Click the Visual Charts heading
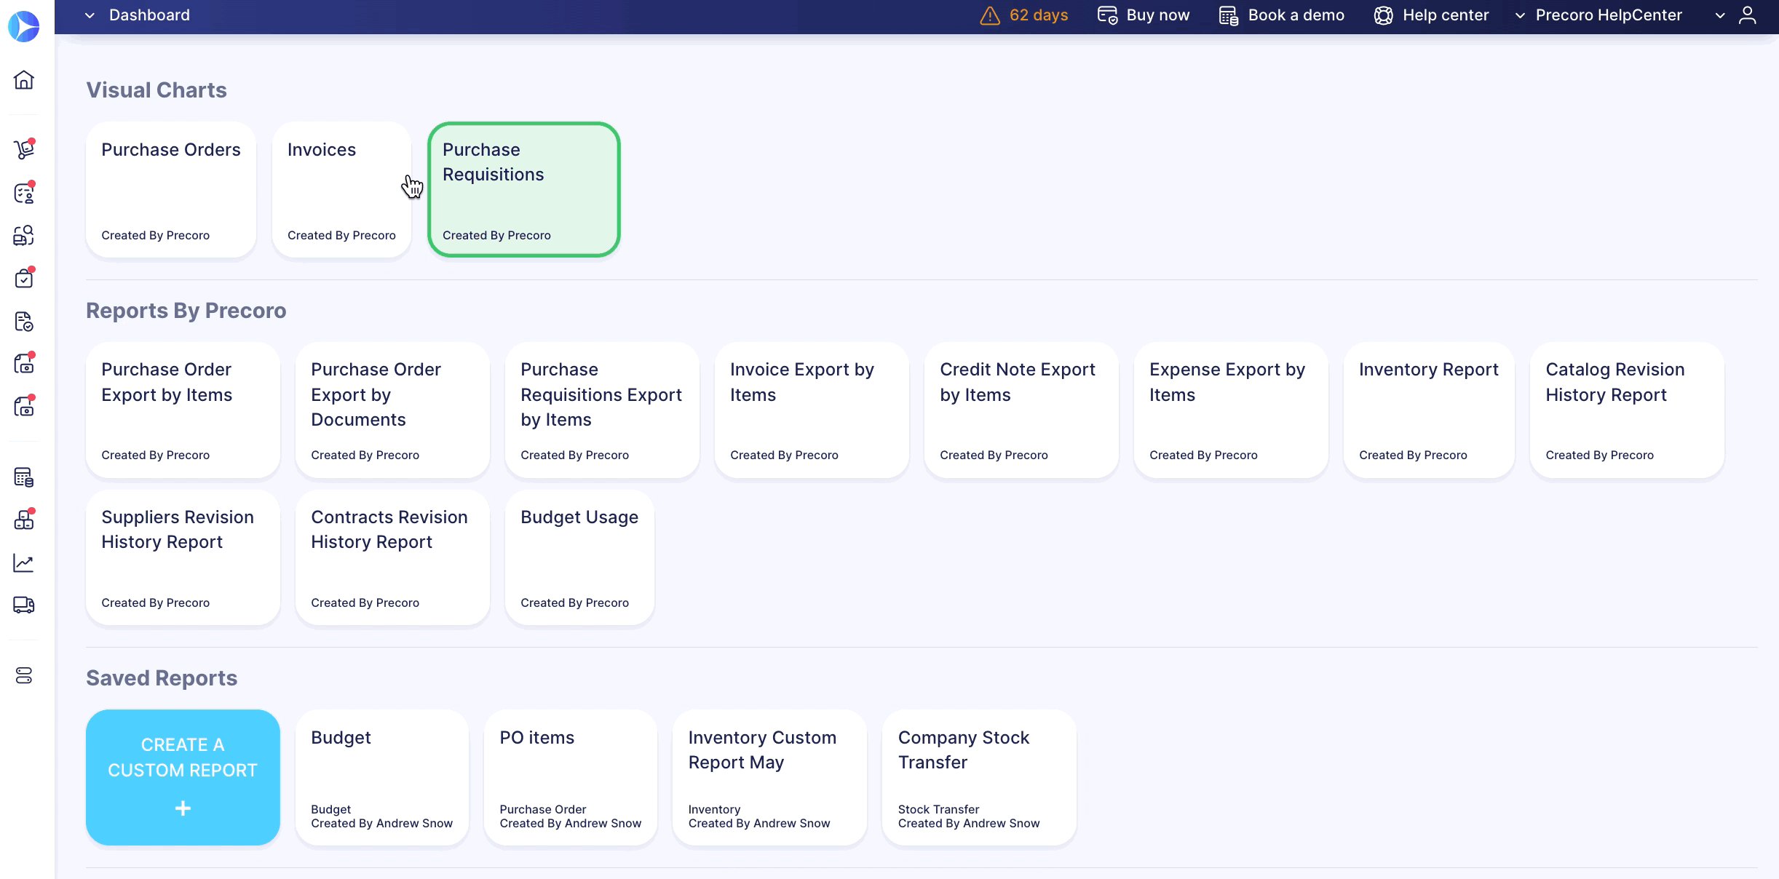Viewport: 1779px width, 879px height. coord(156,90)
